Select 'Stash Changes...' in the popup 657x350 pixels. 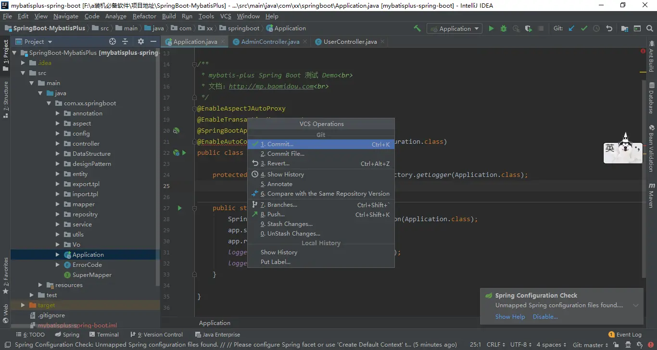321,224
